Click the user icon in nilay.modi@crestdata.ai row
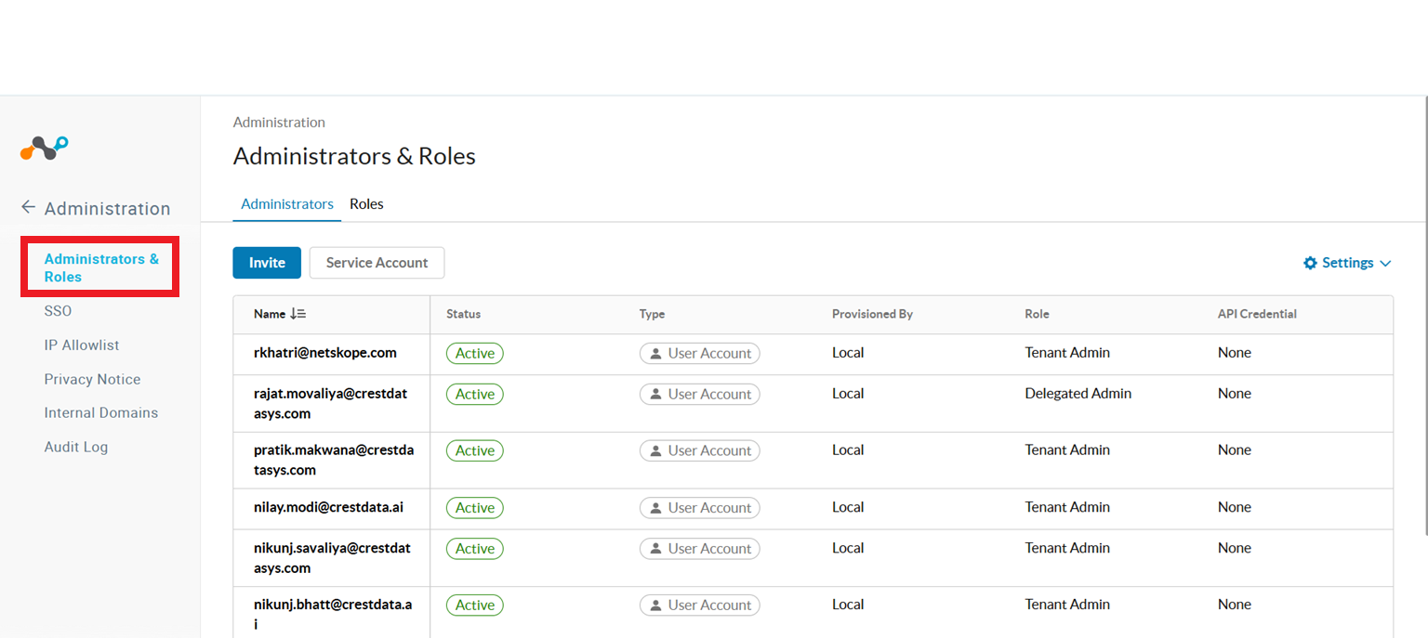Screen dimensions: 1428x638 point(655,508)
